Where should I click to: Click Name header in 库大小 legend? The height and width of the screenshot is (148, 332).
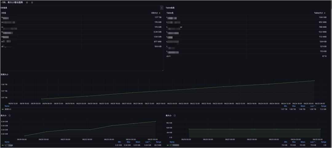pos(7,142)
